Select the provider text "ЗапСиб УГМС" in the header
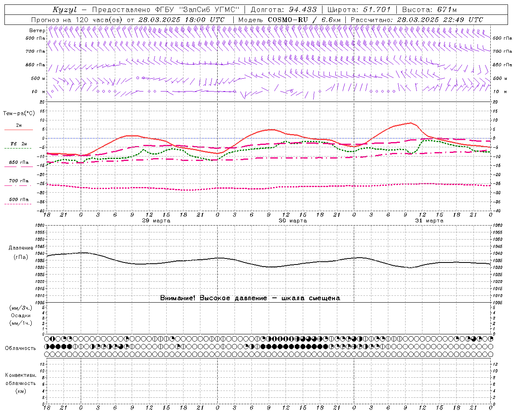The width and height of the screenshot is (514, 411). [x=209, y=10]
